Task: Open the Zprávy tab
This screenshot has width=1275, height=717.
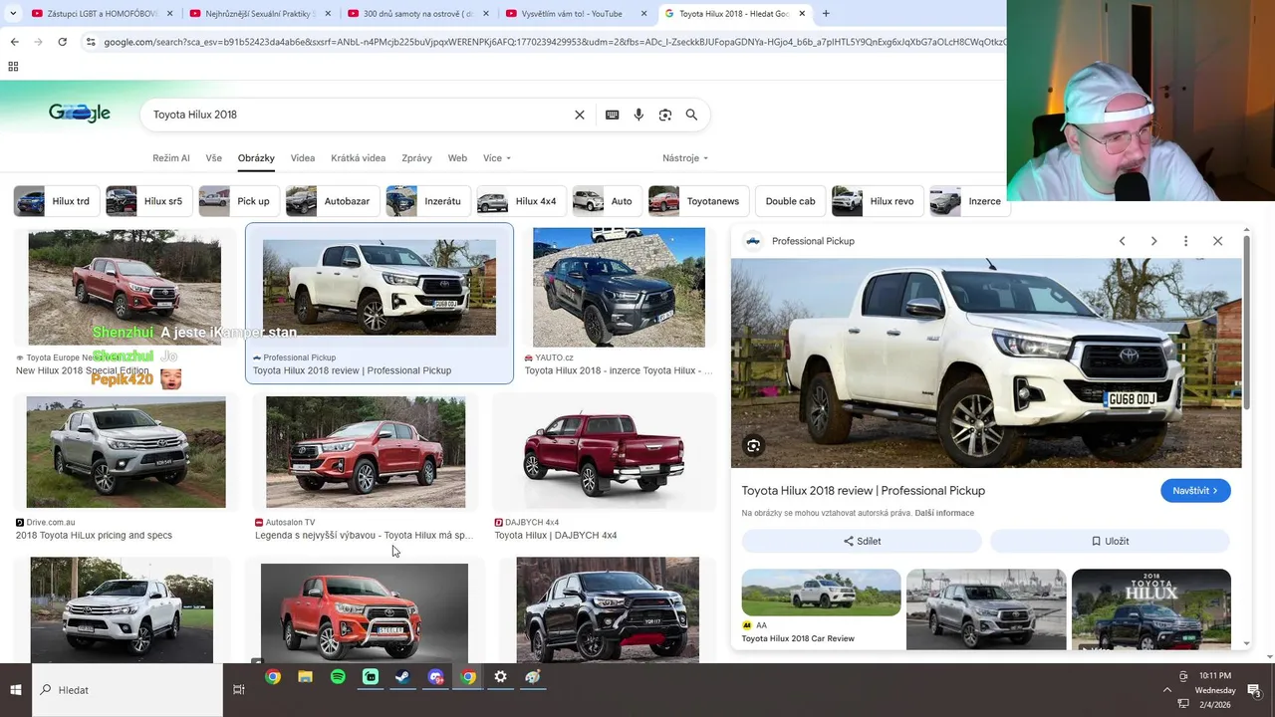Action: (416, 158)
